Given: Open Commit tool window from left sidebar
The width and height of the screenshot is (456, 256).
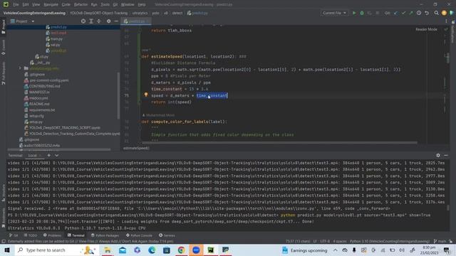Looking at the screenshot, I should (4, 48).
